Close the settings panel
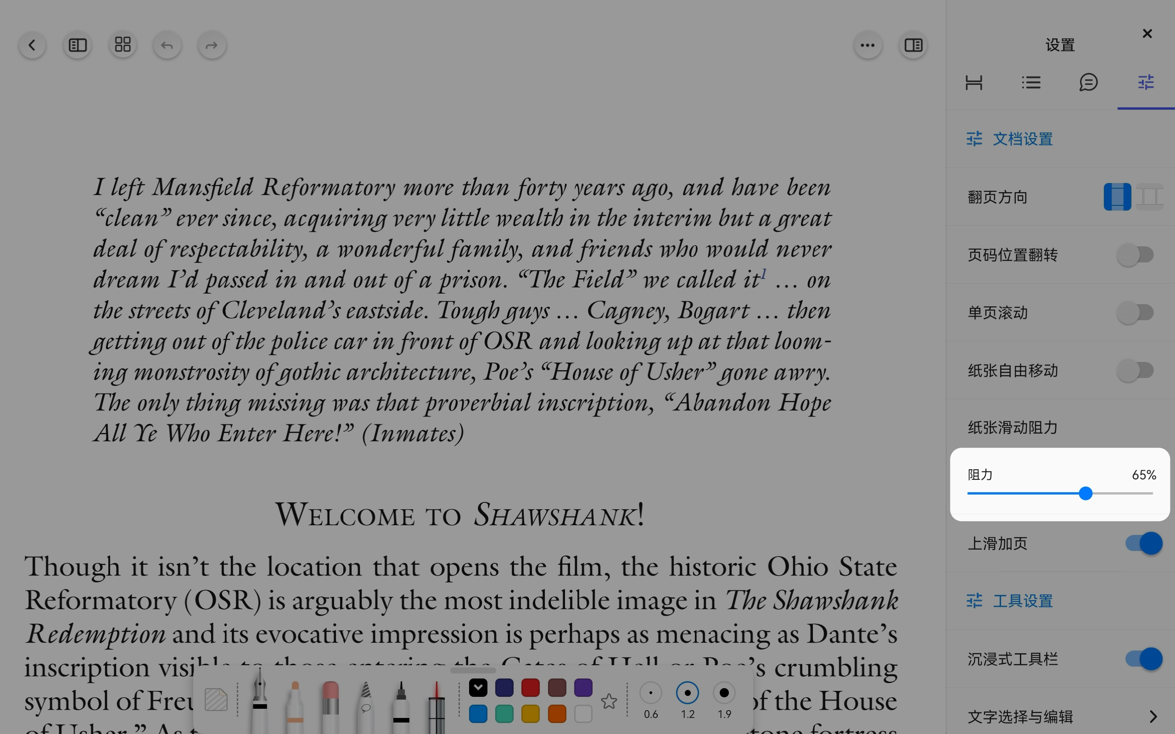Image resolution: width=1175 pixels, height=734 pixels. 1147,33
